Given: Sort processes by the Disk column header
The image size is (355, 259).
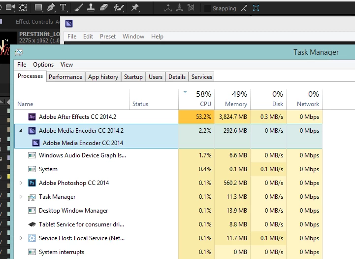Looking at the screenshot, I should [x=268, y=100].
